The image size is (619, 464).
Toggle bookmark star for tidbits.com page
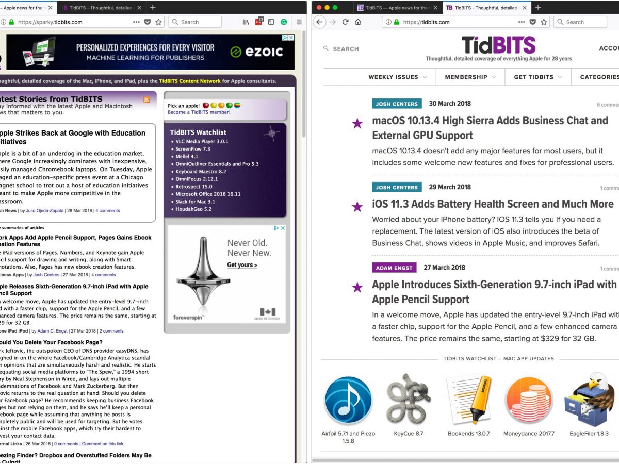tap(544, 22)
